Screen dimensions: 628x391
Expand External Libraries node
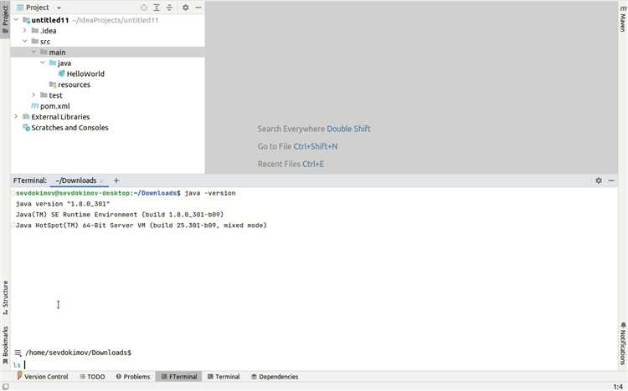tap(16, 117)
